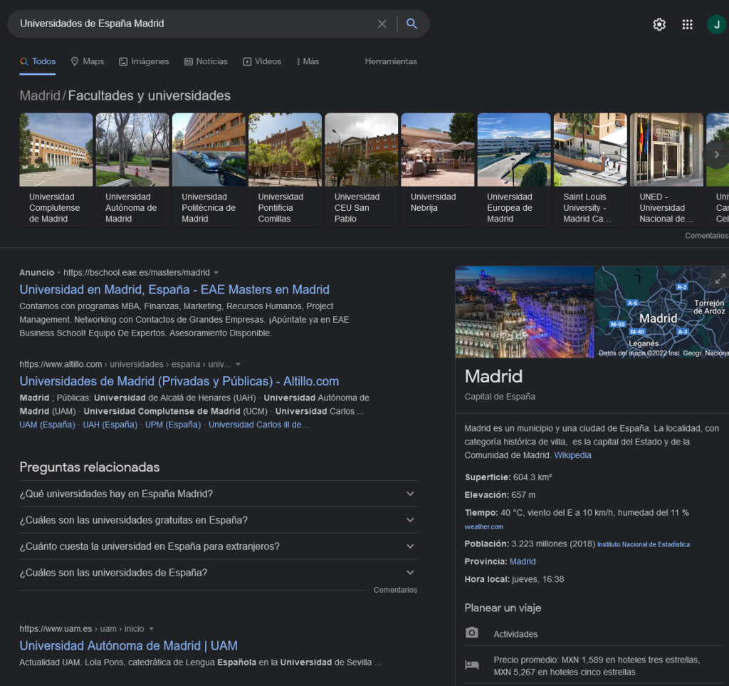
Task: Click the hotel Precio promedio text
Action: click(x=597, y=666)
